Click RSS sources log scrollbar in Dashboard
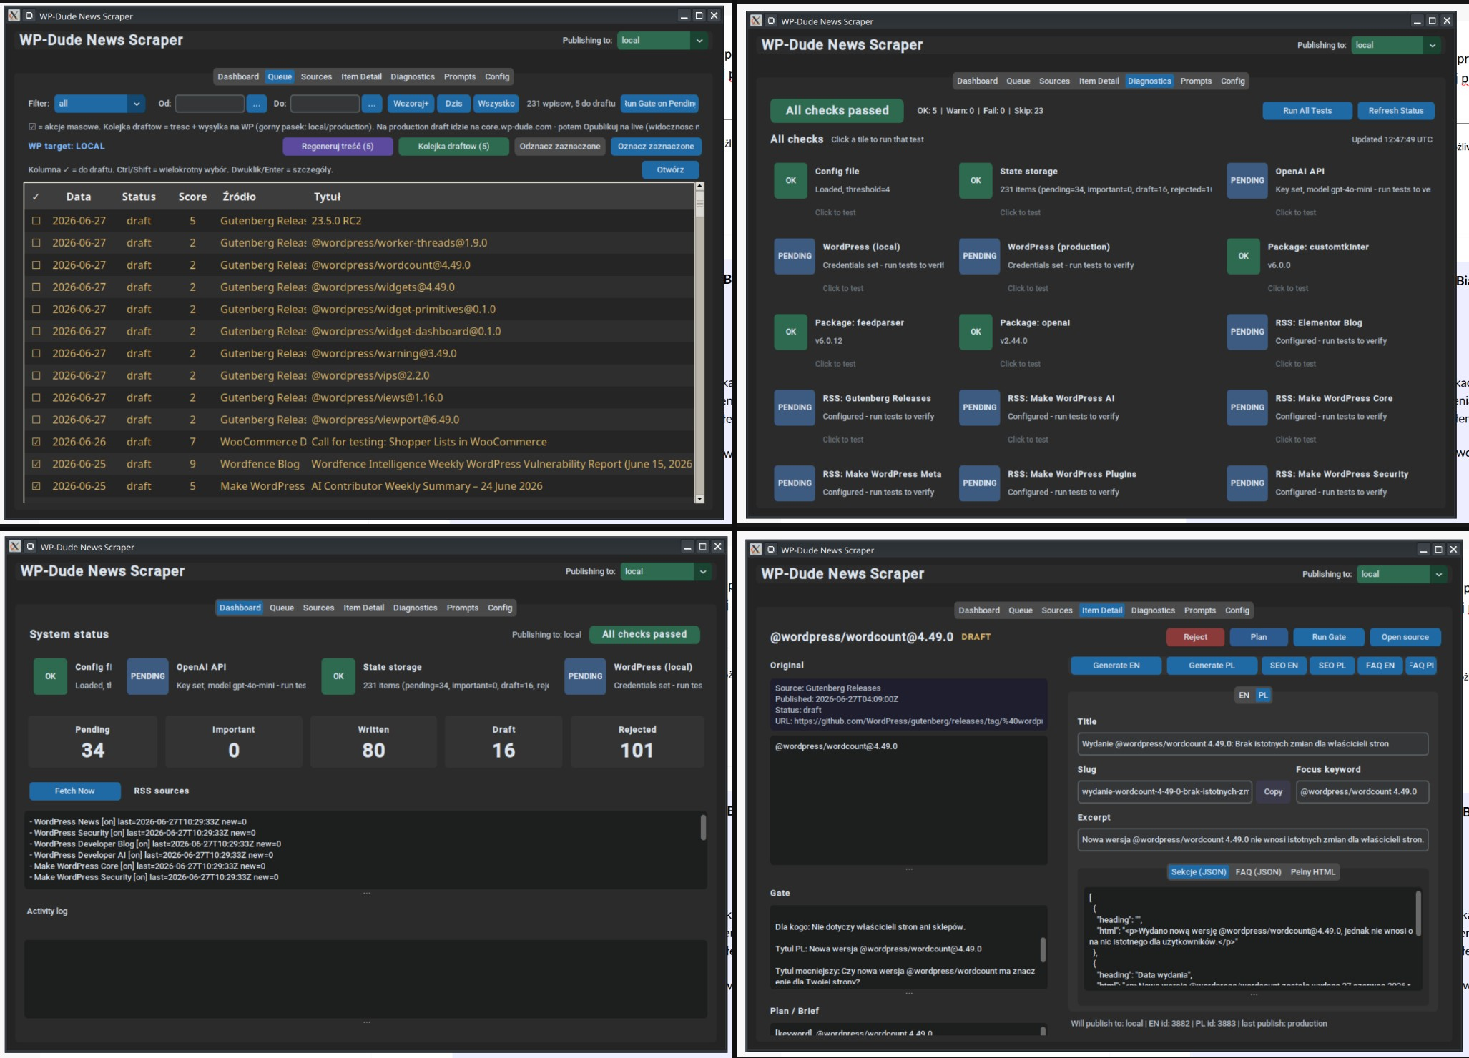The height and width of the screenshot is (1058, 1469). (x=703, y=828)
